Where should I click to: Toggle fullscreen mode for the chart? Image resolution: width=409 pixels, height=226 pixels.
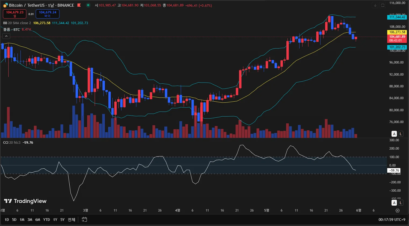coord(383,5)
